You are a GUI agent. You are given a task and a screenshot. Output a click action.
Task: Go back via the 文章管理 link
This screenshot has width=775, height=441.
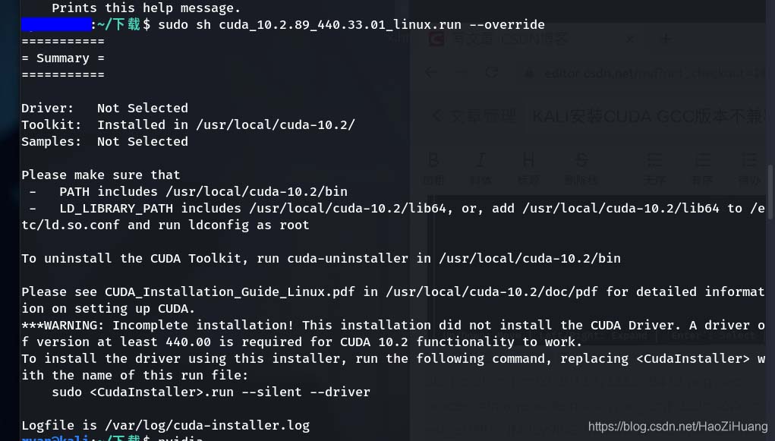474,117
